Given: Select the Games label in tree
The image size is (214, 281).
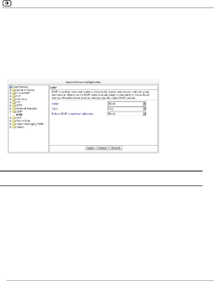Looking at the screenshot, I should click(x=20, y=127).
